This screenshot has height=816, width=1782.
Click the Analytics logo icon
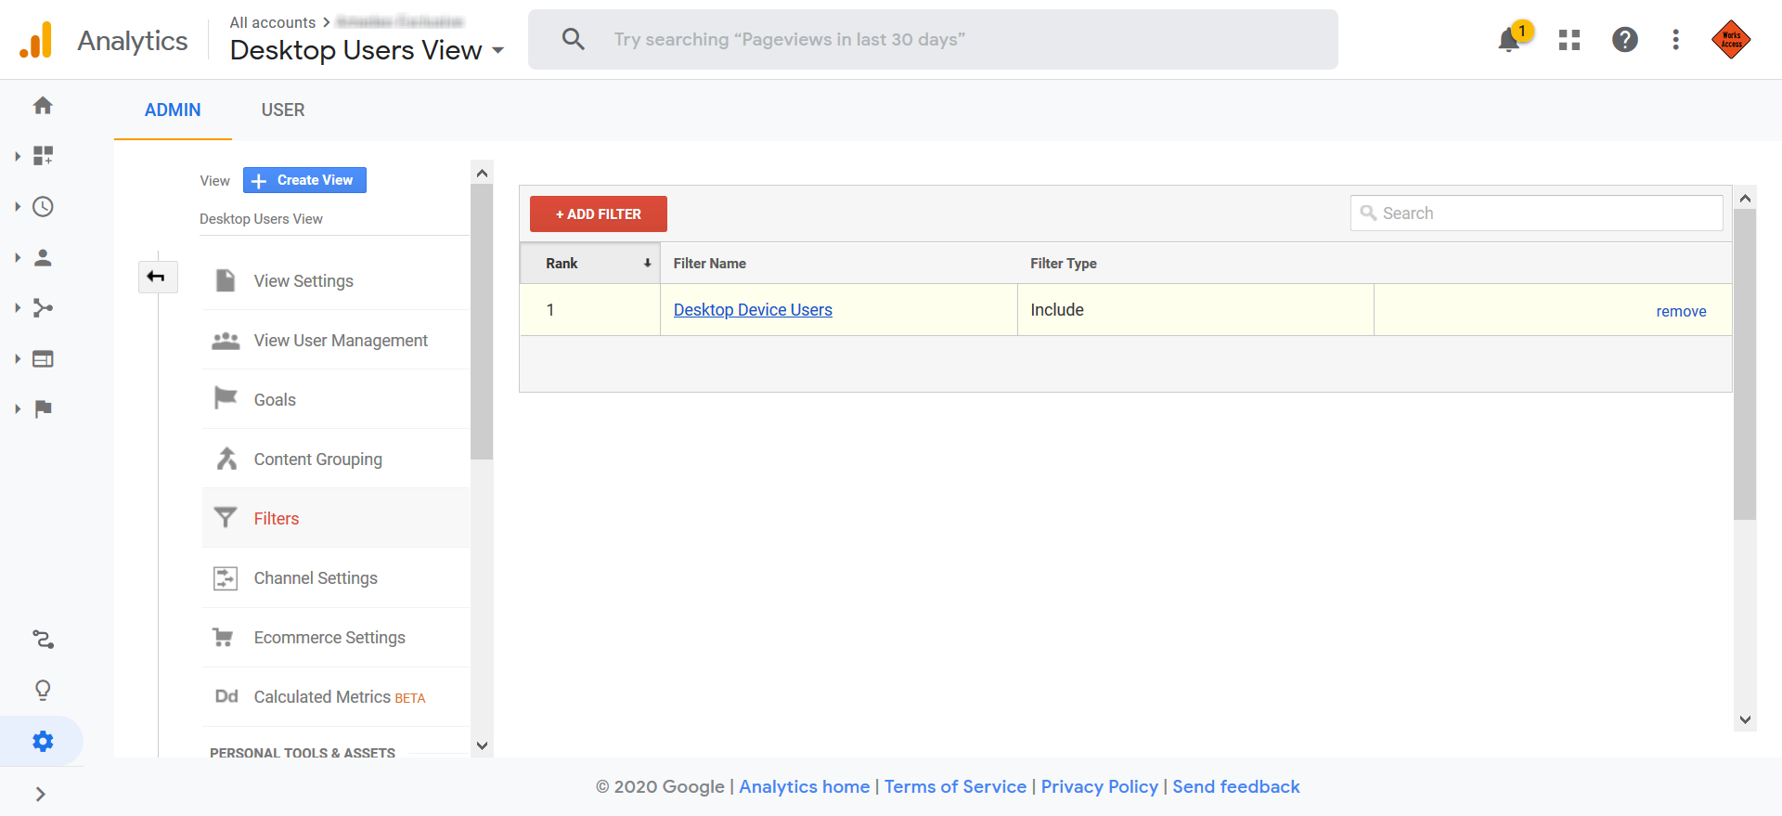[36, 40]
